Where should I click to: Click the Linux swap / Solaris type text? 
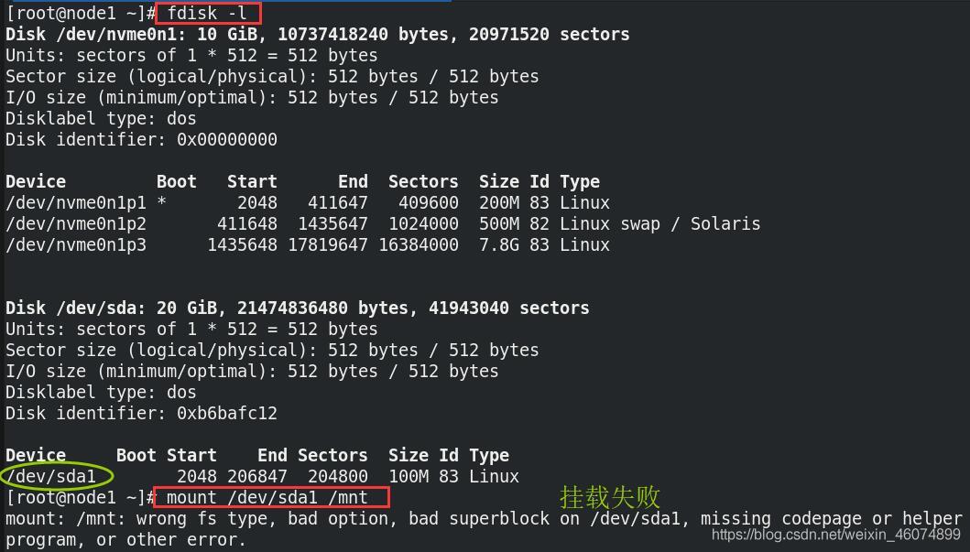coord(660,223)
